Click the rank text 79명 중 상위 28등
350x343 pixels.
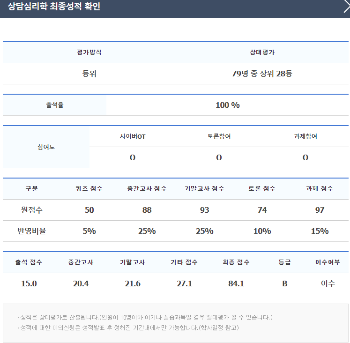coord(262,74)
